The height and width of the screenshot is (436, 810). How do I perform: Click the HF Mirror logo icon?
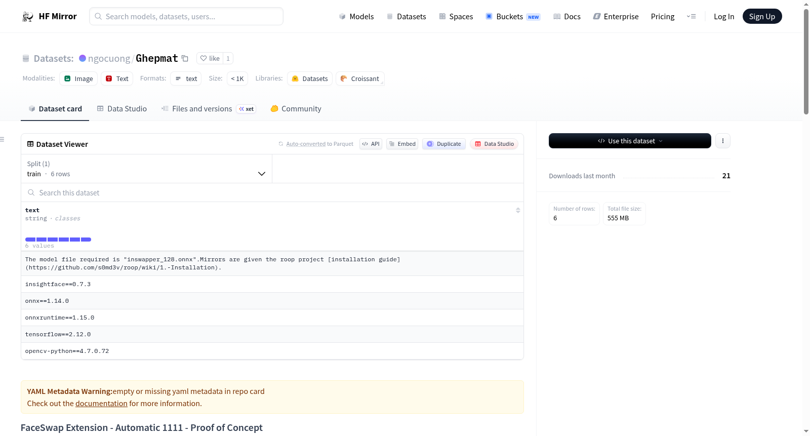coord(28,17)
